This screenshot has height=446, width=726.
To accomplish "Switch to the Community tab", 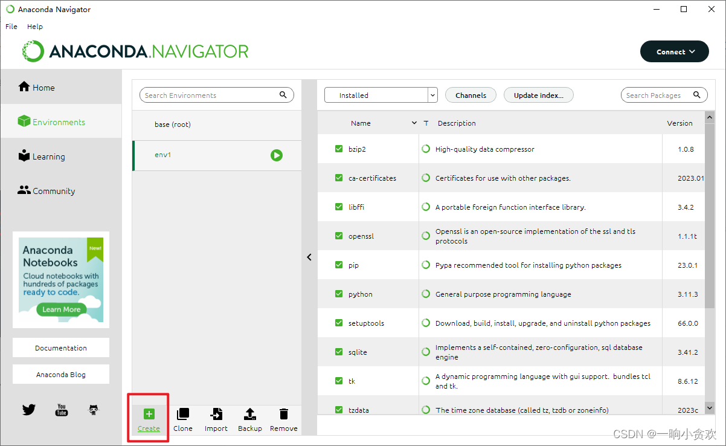I will [60, 190].
